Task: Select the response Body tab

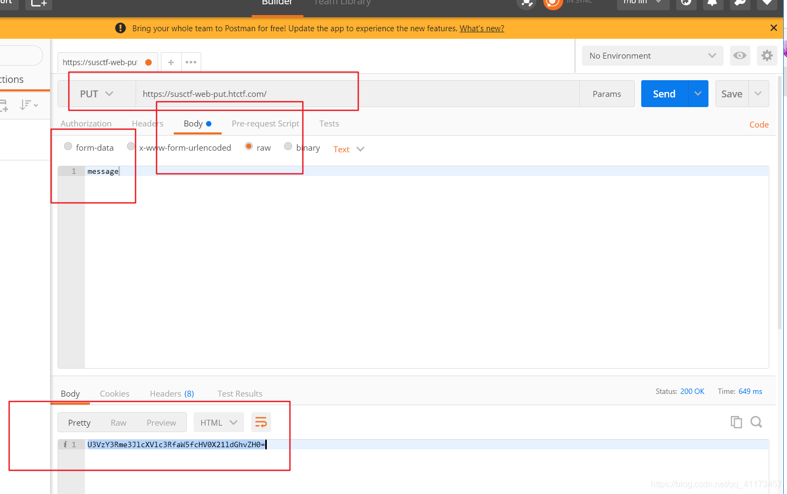Action: pyautogui.click(x=70, y=393)
